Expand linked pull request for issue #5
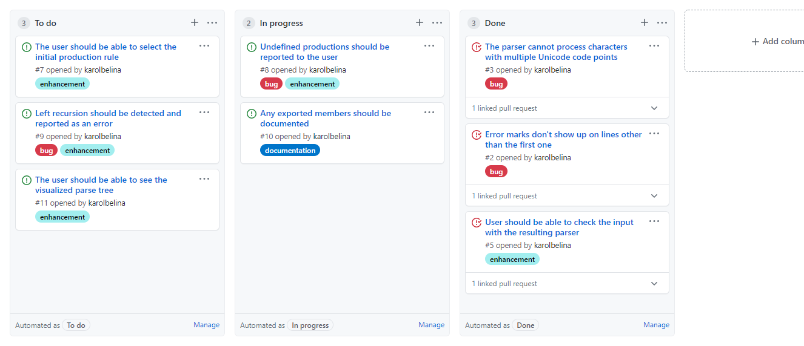Image resolution: width=804 pixels, height=346 pixels. point(654,284)
